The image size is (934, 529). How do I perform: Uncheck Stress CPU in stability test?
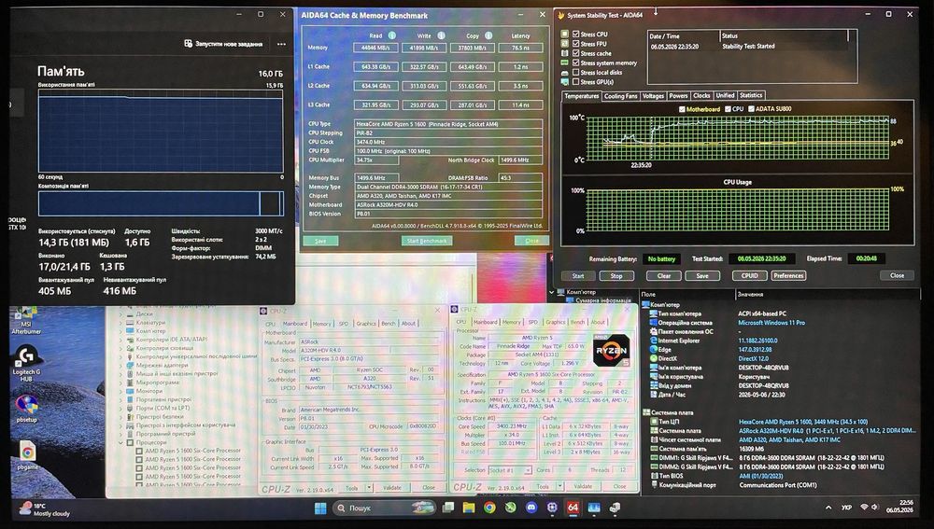[576, 34]
